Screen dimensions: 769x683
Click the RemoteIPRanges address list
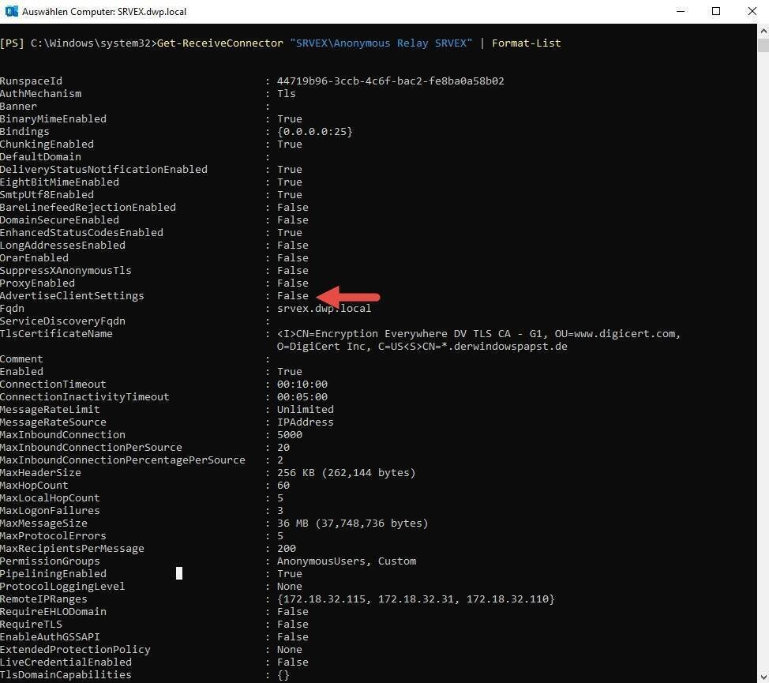415,599
